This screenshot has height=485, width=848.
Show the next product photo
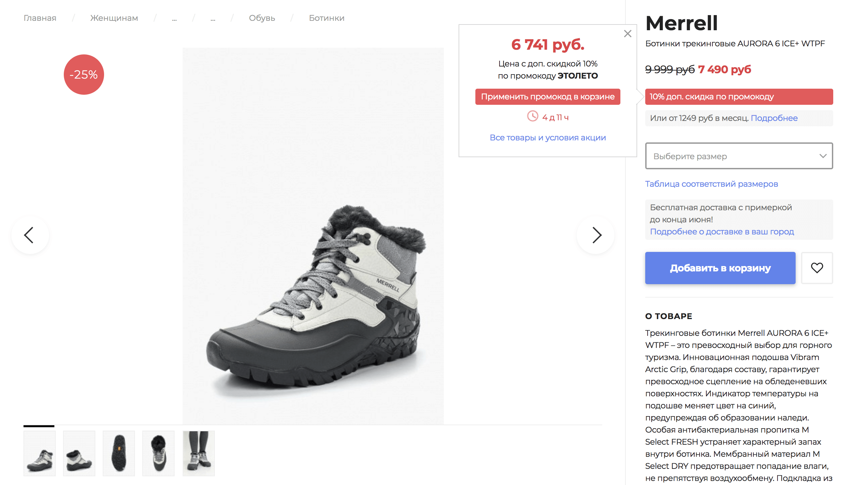pyautogui.click(x=596, y=235)
